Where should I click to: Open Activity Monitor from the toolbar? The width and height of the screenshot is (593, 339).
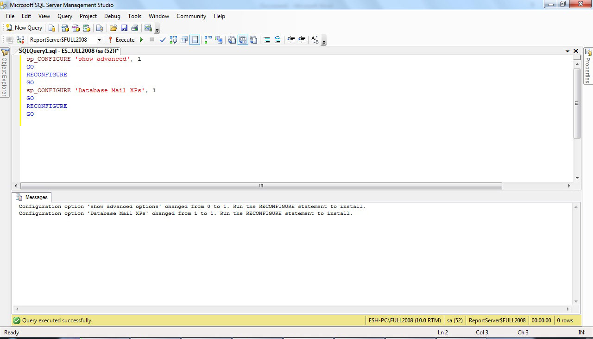pos(148,28)
